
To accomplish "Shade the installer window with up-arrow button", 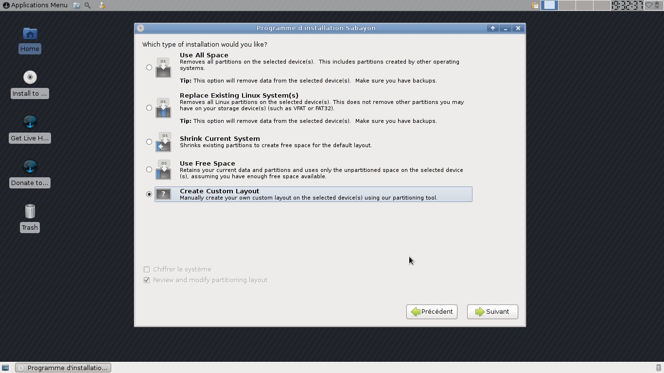I will pos(492,28).
